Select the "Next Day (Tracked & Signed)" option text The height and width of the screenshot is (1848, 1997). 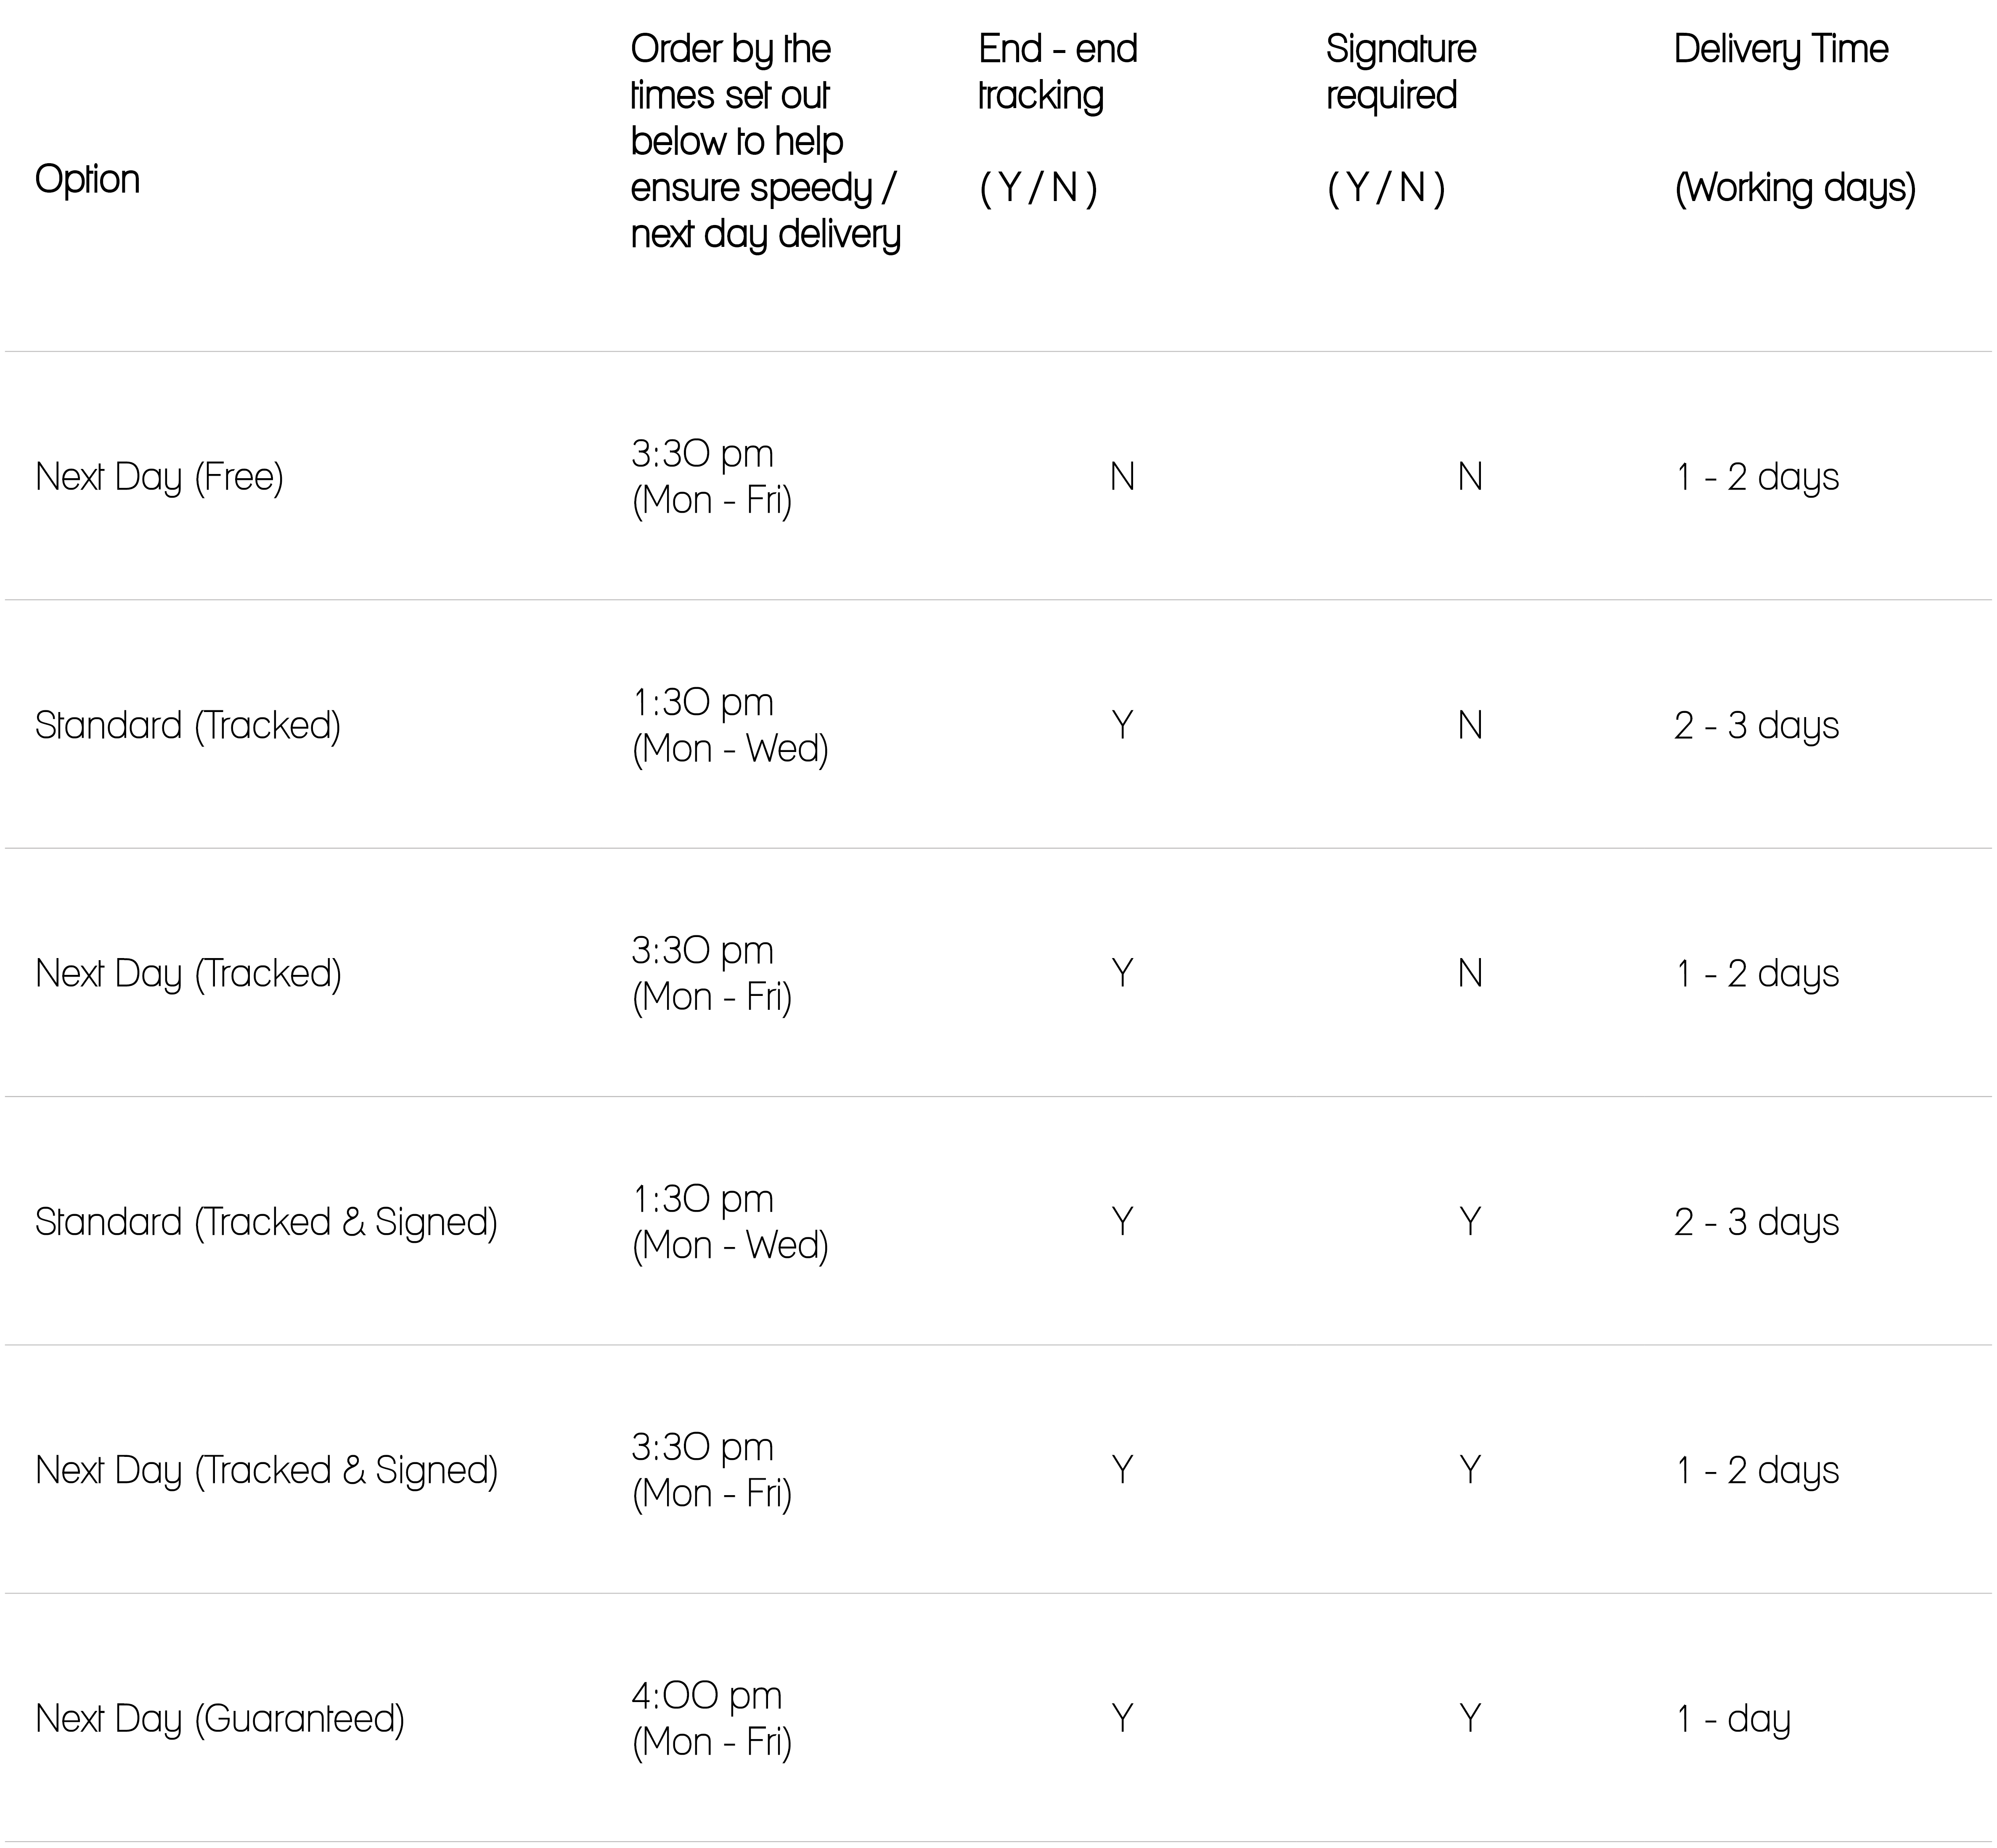pyautogui.click(x=266, y=1470)
